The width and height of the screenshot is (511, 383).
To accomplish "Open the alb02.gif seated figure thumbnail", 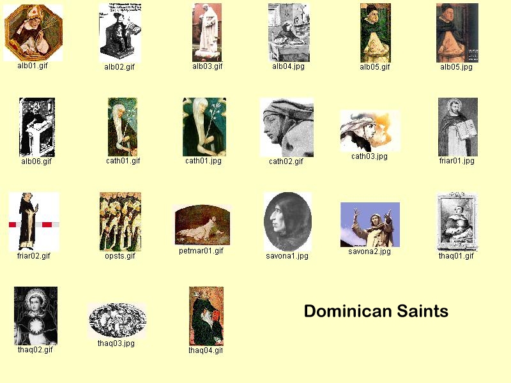I will 120,33.
